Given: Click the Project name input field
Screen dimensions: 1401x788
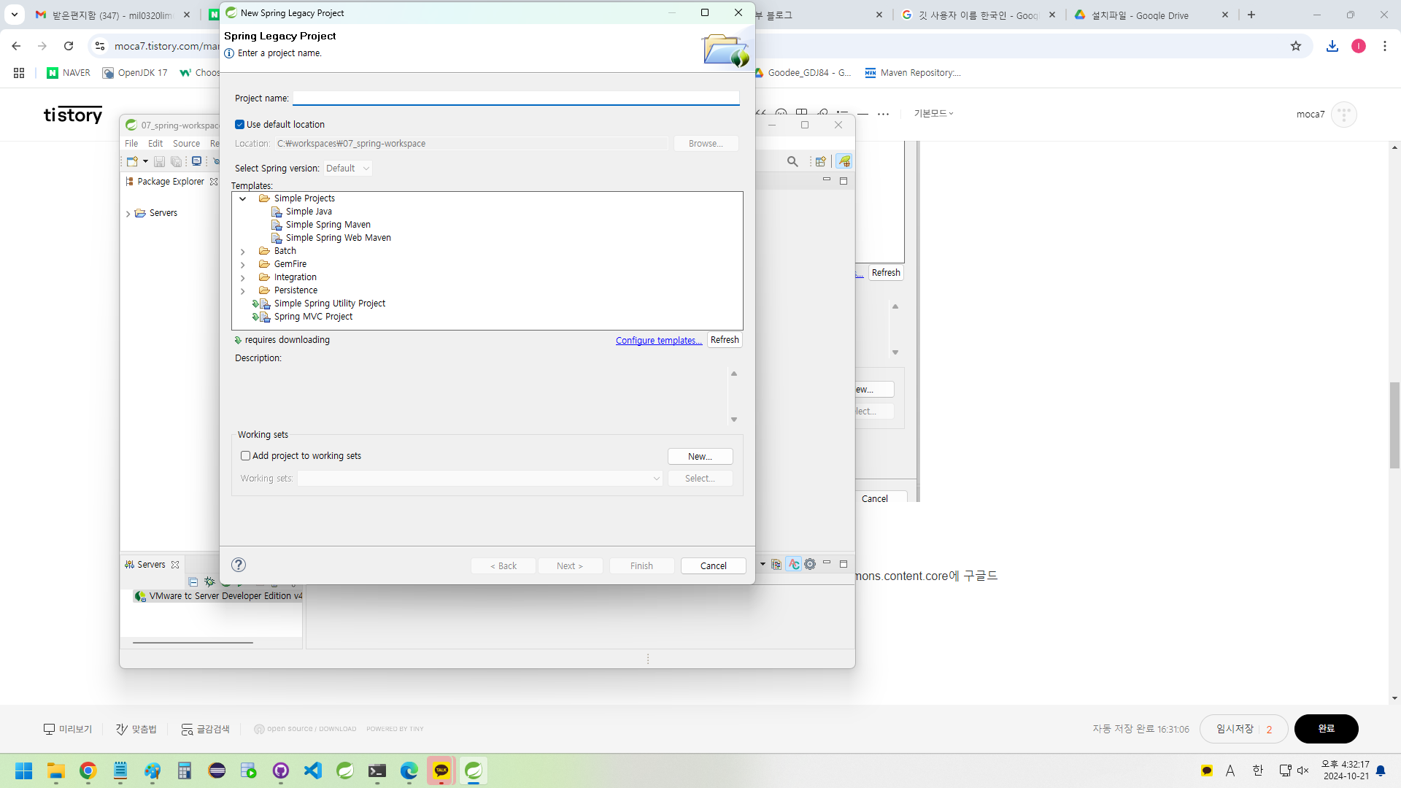Looking at the screenshot, I should (516, 98).
